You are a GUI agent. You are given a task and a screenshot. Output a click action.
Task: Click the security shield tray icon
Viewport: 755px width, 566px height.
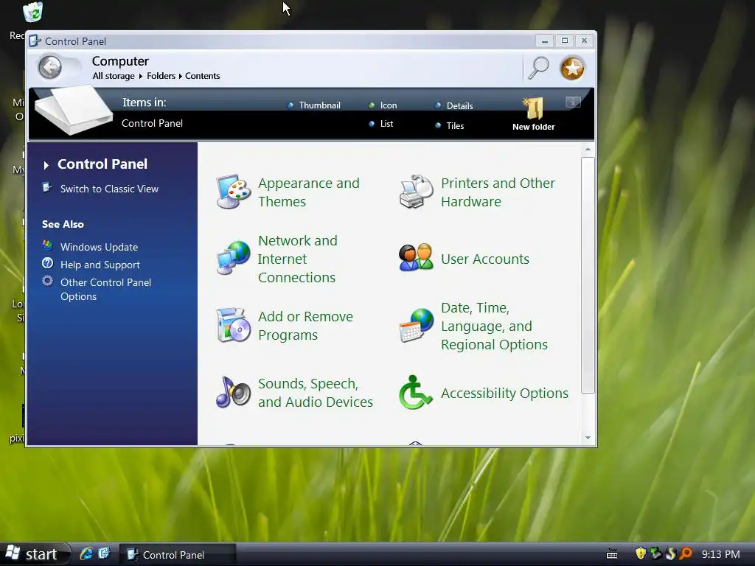click(x=641, y=553)
